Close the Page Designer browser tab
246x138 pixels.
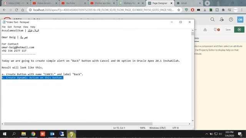tap(171, 3)
